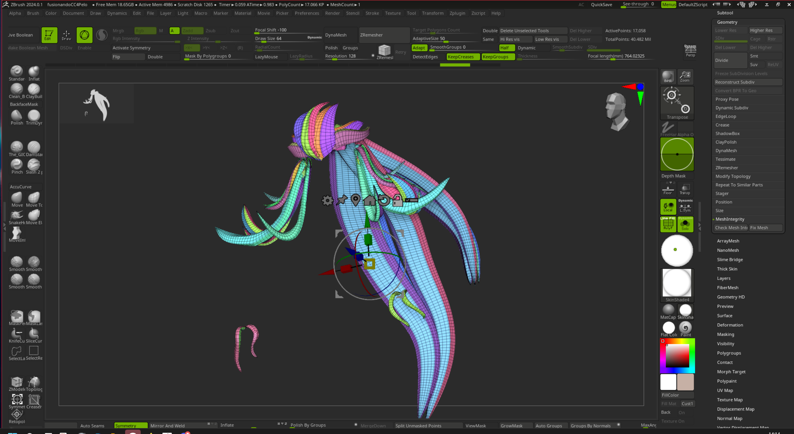794x434 pixels.
Task: Click Delete Unselected Tools button
Action: point(533,31)
